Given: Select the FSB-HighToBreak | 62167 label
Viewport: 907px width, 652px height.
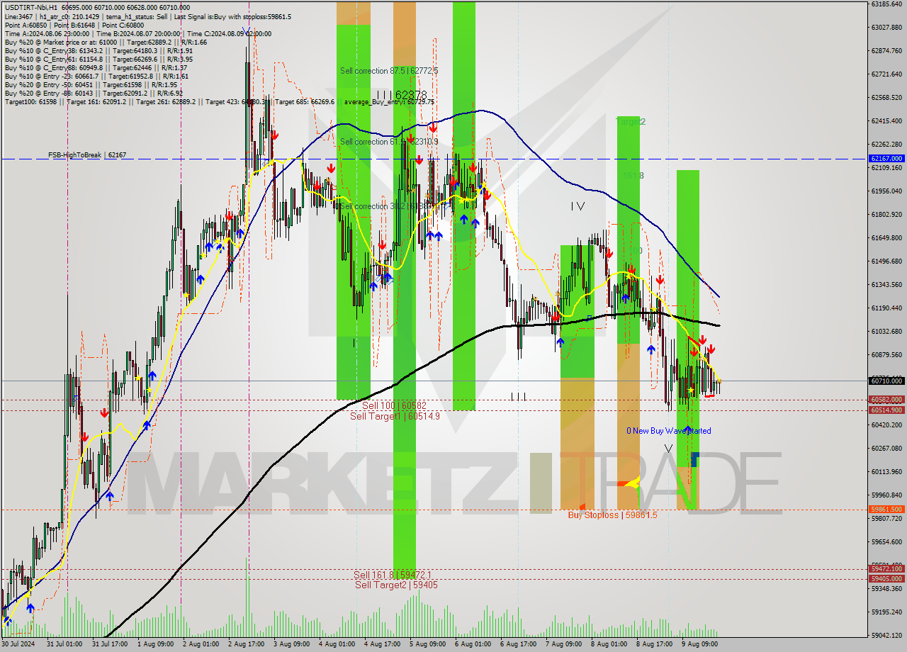Looking at the screenshot, I should pyautogui.click(x=87, y=154).
